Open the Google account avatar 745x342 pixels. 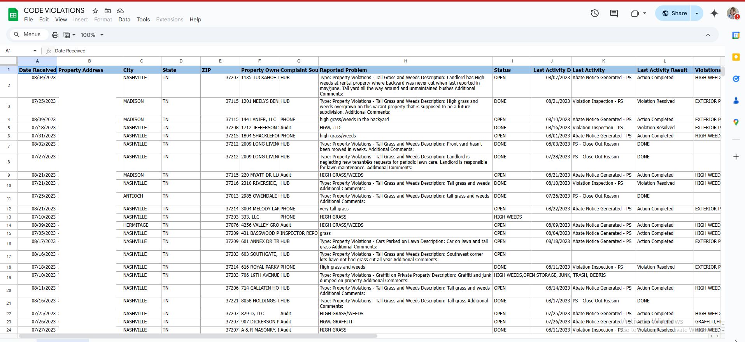[733, 13]
